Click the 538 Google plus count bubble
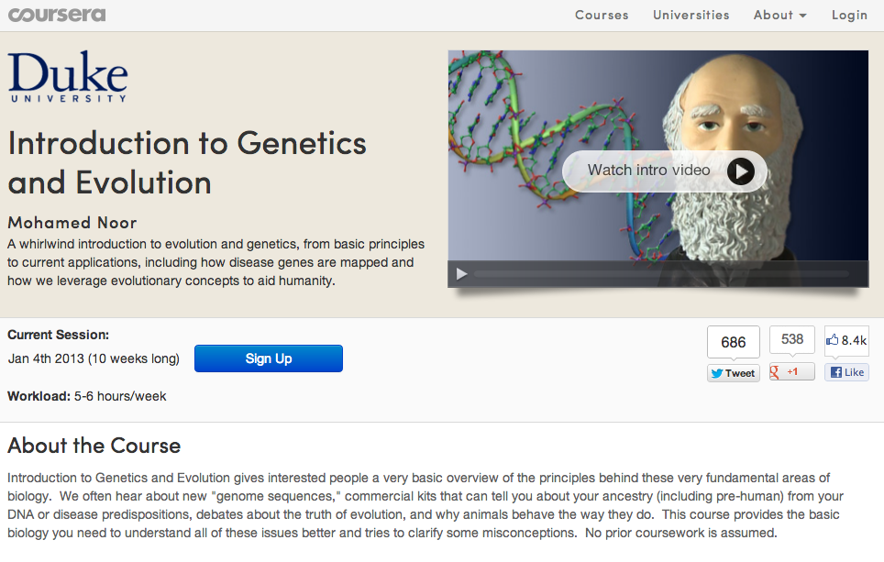Viewport: 884px width, 562px height. click(791, 339)
